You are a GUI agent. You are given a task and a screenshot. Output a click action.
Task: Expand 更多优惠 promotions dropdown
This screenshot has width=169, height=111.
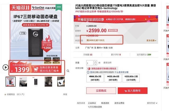coord(151,40)
